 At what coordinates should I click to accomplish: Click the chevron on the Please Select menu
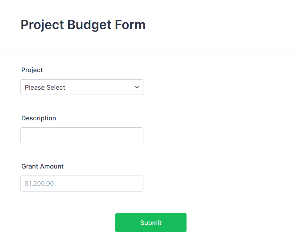[x=137, y=87]
